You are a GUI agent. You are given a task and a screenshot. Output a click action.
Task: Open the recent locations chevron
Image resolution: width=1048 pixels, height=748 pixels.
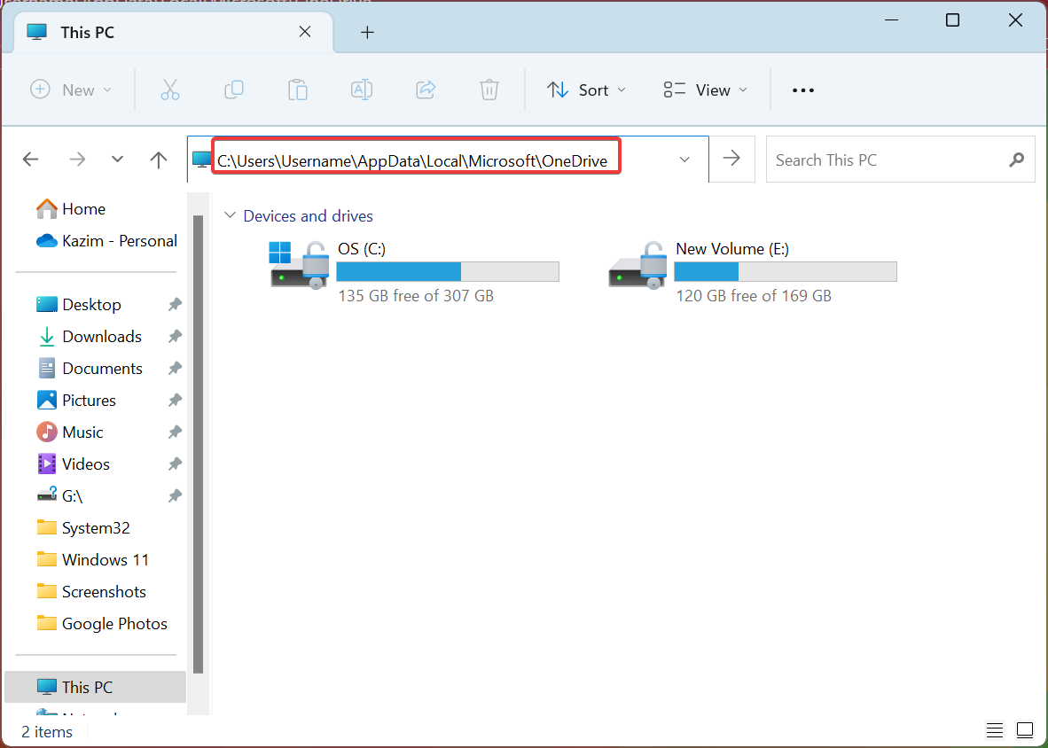pos(117,159)
